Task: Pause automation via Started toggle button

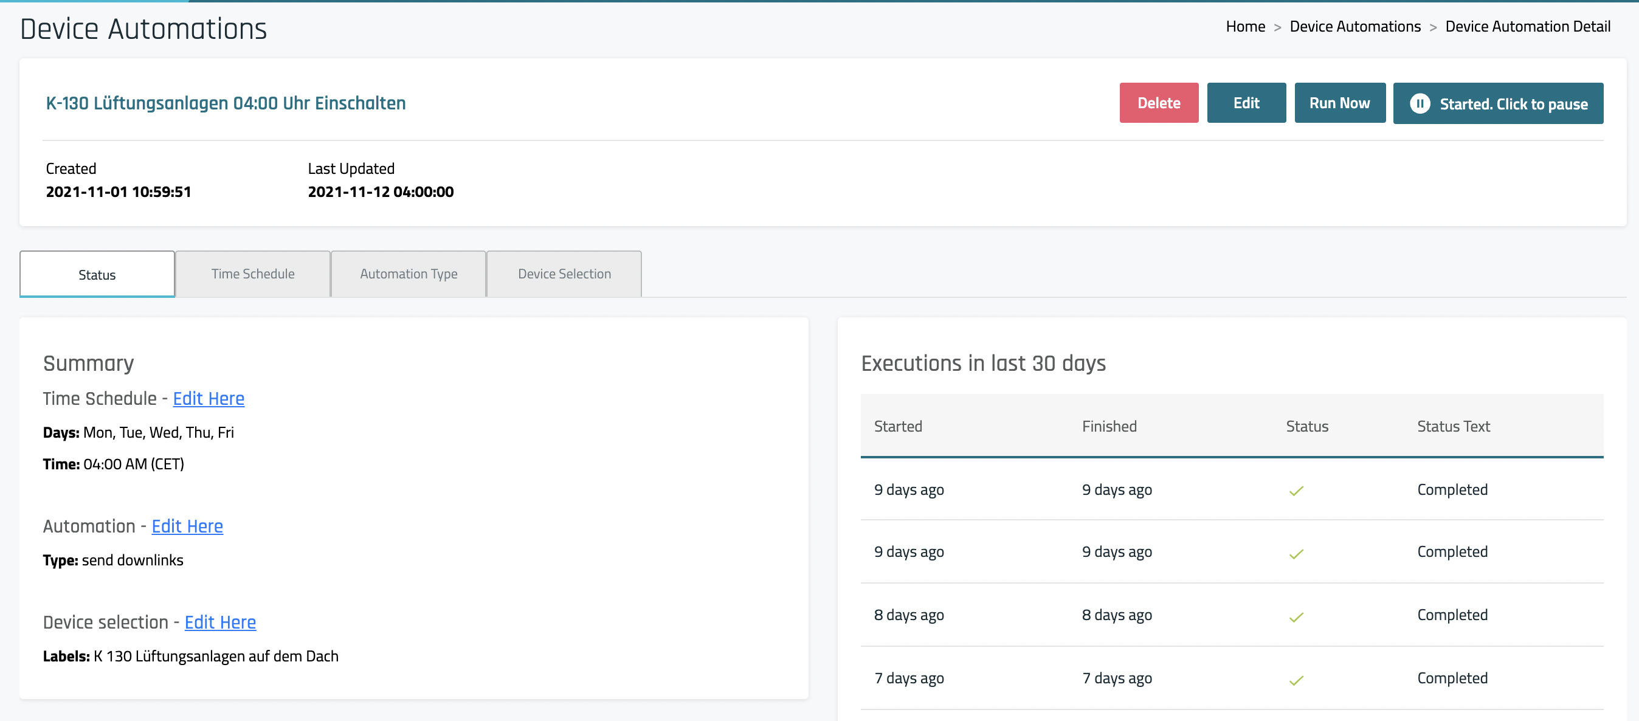Action: pyautogui.click(x=1513, y=104)
